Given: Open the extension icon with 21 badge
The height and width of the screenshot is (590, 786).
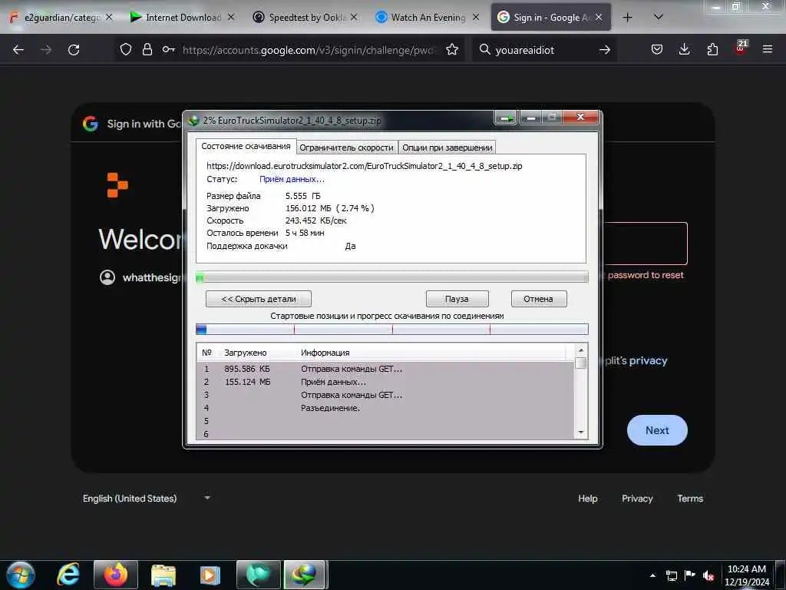Looking at the screenshot, I should pos(741,48).
